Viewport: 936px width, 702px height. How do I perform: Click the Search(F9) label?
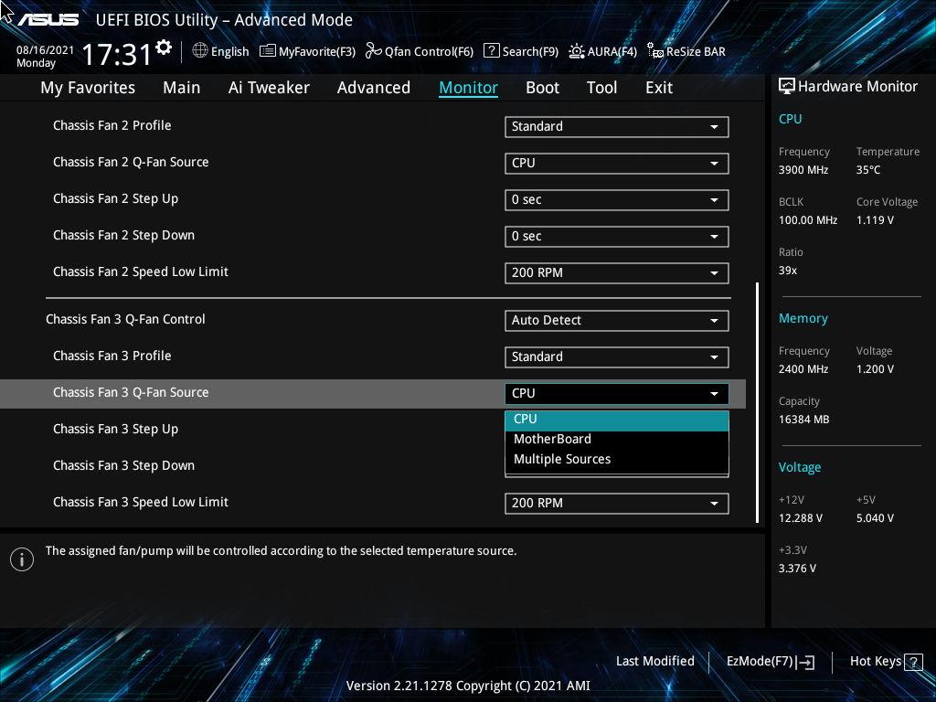pyautogui.click(x=531, y=52)
